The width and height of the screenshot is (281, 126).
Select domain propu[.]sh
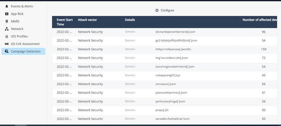(162, 110)
